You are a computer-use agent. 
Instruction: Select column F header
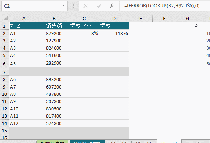(x=164, y=18)
